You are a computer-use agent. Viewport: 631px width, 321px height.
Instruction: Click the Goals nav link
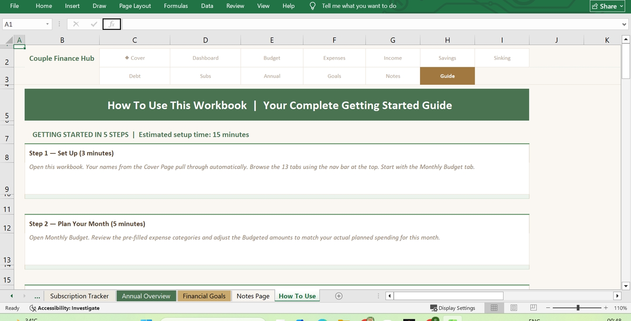click(x=334, y=76)
